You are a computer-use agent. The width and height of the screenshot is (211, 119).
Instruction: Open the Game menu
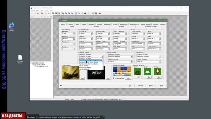[46, 11]
